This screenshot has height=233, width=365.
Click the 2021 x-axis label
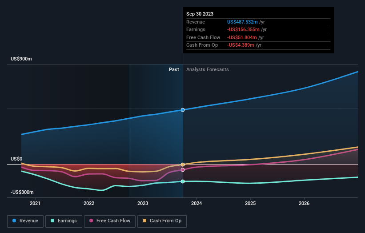[x=35, y=203]
